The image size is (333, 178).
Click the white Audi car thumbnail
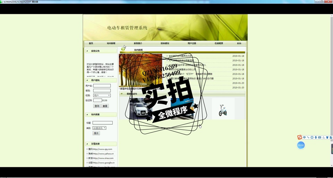[141, 109]
